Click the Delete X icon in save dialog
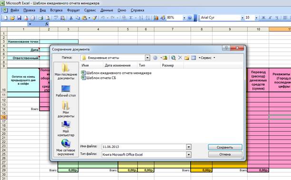 (180, 58)
